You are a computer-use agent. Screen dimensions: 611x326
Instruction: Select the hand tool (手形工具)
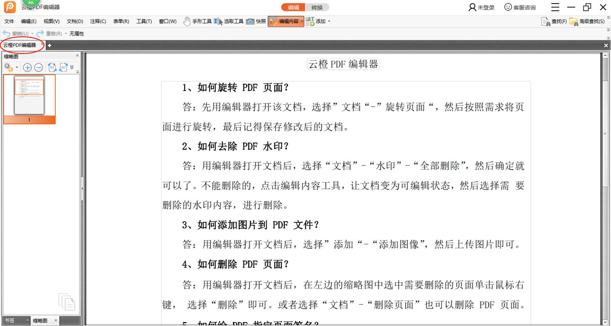(x=197, y=21)
